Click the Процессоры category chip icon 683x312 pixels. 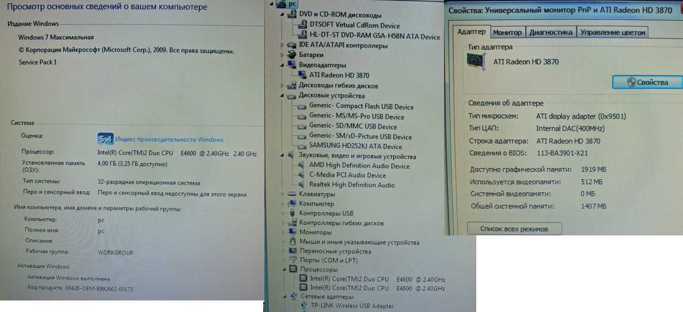coord(293,270)
